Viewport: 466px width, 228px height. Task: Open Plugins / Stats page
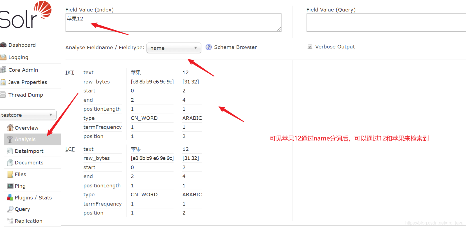(33, 198)
